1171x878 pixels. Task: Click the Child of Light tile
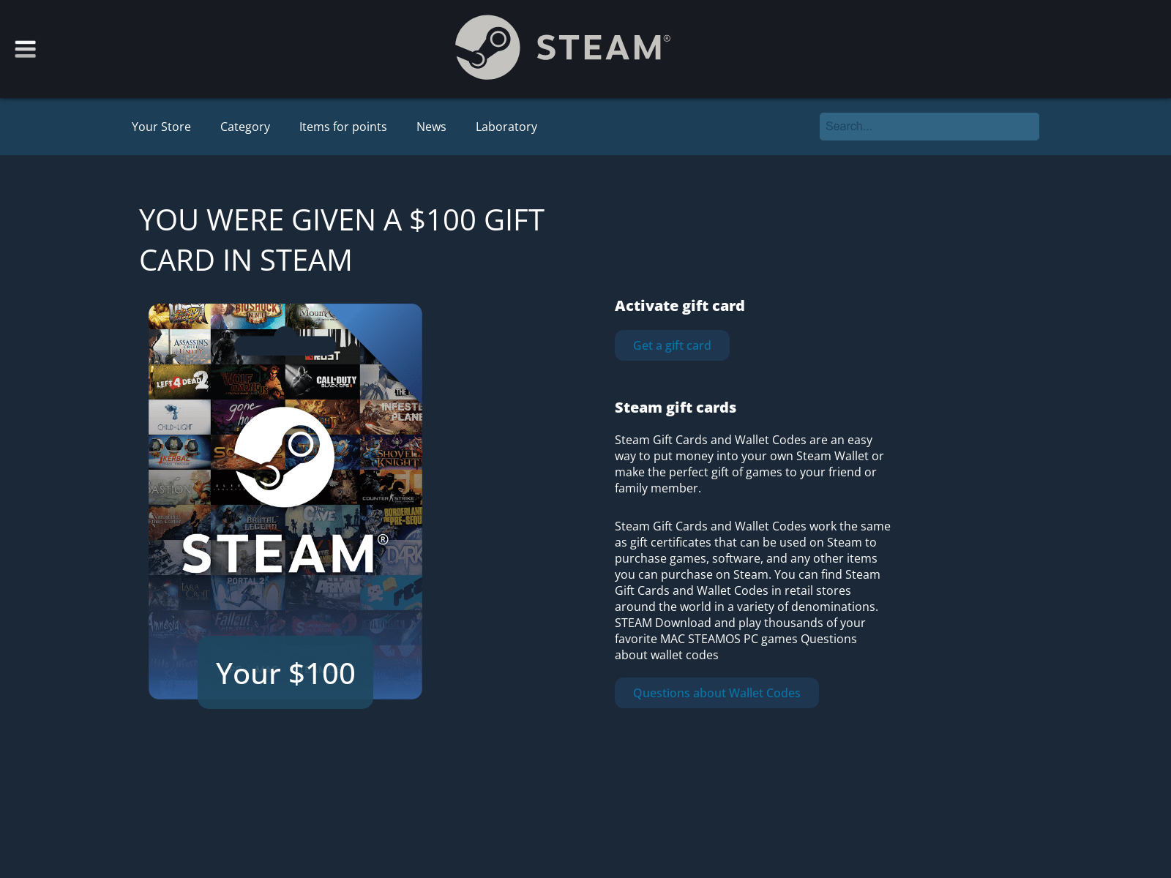click(180, 417)
